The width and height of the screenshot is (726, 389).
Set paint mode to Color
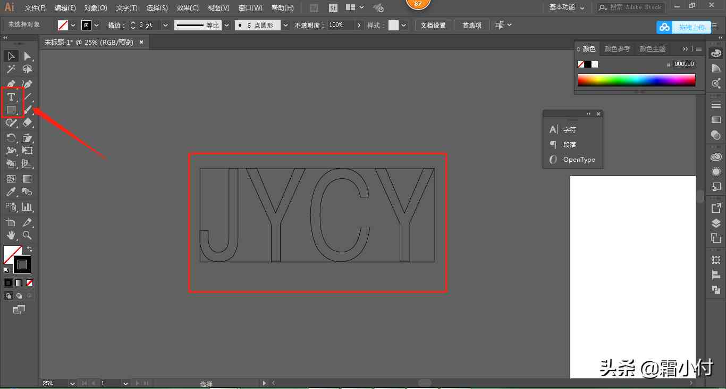pyautogui.click(x=8, y=283)
